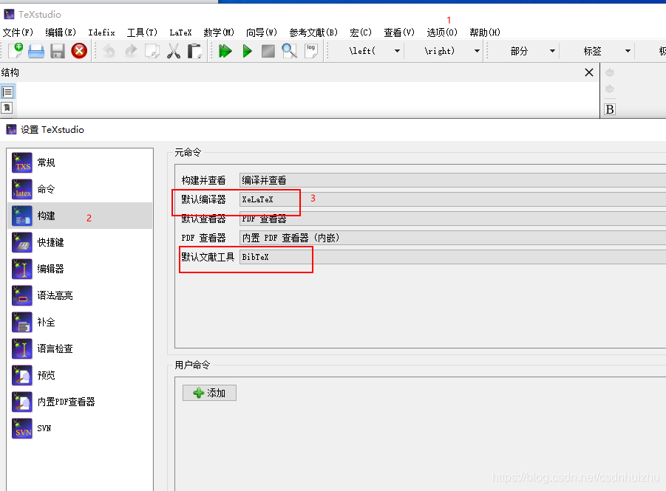Image resolution: width=666 pixels, height=491 pixels.
Task: Open the 补全 settings page
Action: click(x=81, y=322)
